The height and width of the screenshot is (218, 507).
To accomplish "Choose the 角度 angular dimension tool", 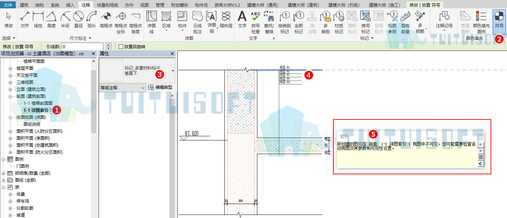I will pyautogui.click(x=51, y=20).
